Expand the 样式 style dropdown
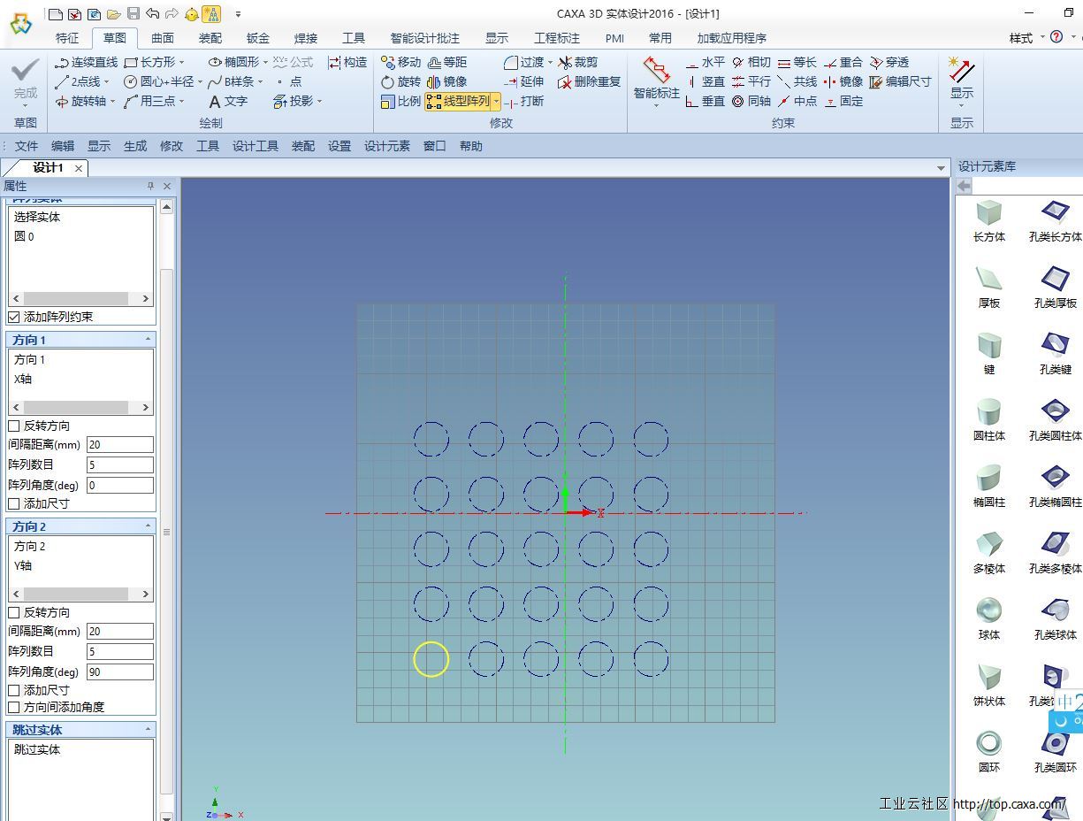The height and width of the screenshot is (821, 1083). tap(1026, 38)
